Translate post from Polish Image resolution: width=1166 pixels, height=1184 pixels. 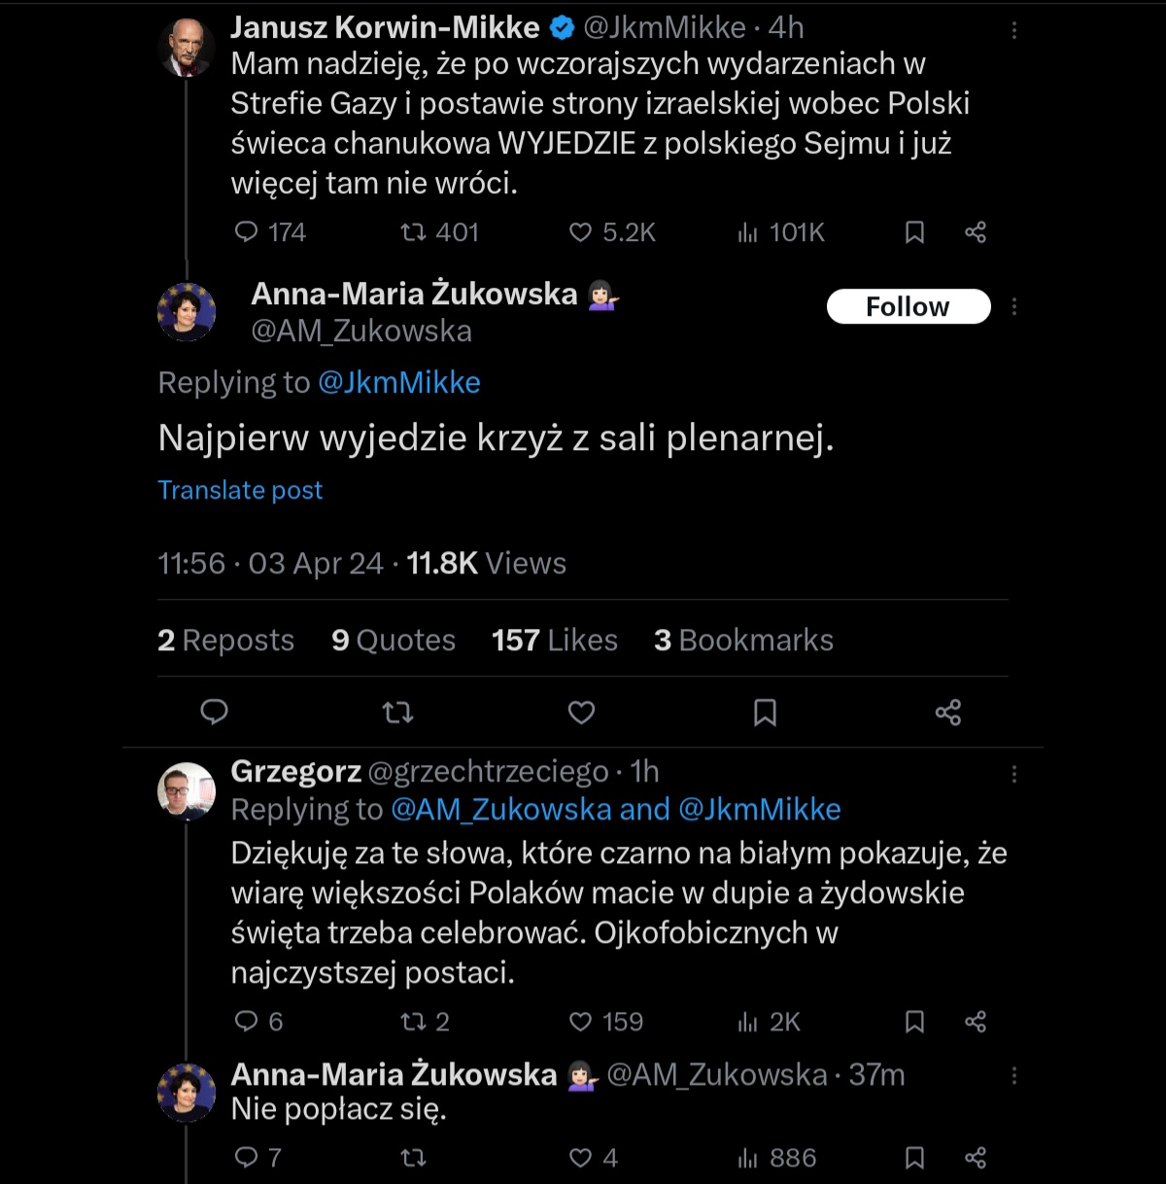click(x=240, y=490)
